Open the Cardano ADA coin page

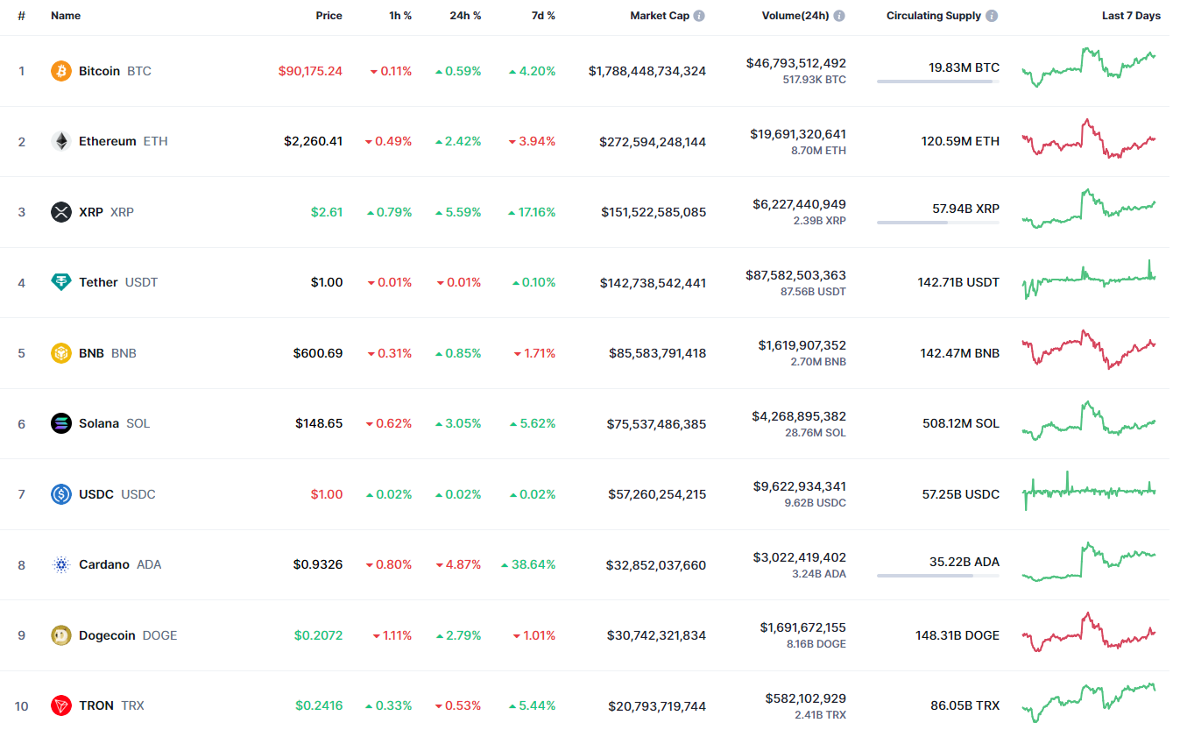coord(104,564)
